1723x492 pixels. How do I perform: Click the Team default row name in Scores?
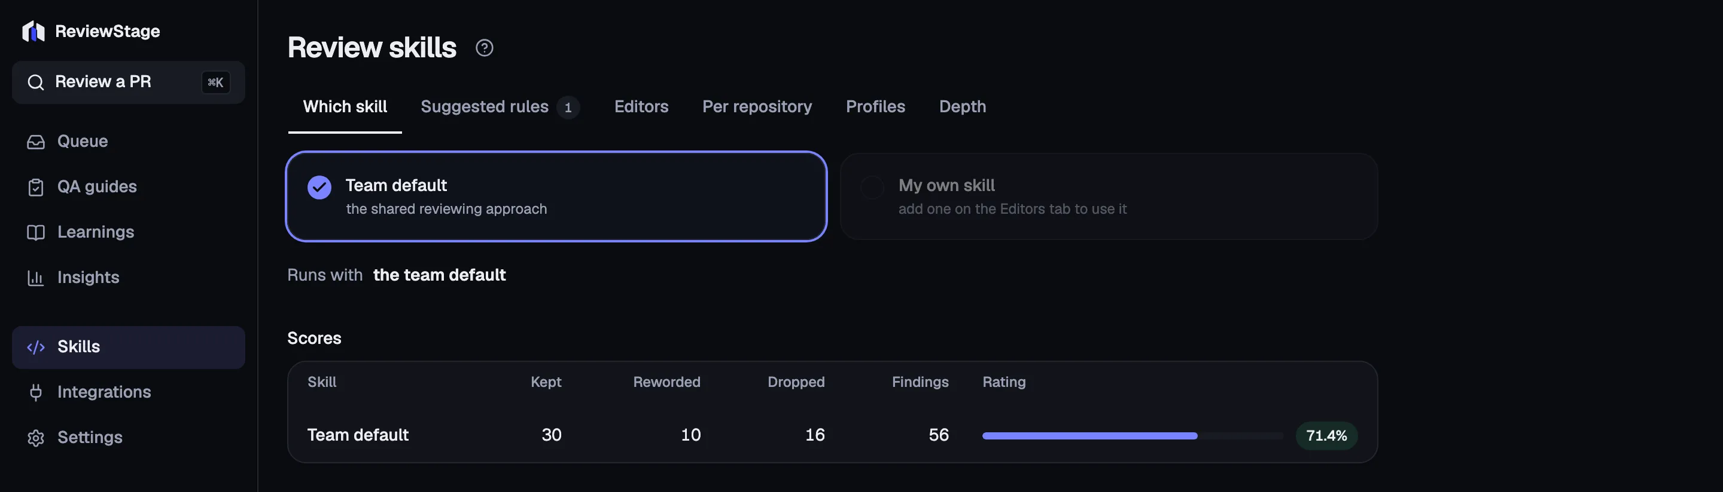(x=358, y=435)
